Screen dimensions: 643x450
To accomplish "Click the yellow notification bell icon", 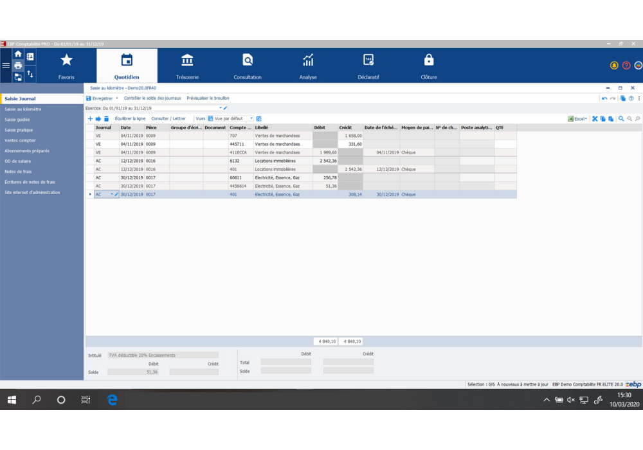I will point(614,66).
